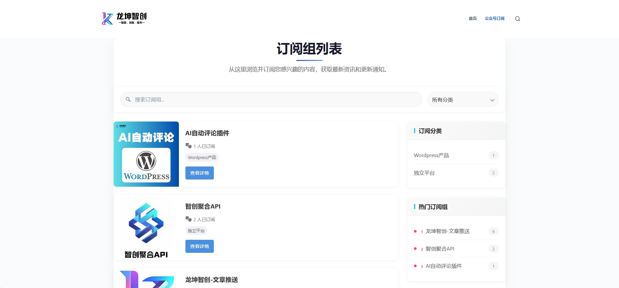
Task: Click 查看详情 for 智创聚合API
Action: tap(199, 246)
